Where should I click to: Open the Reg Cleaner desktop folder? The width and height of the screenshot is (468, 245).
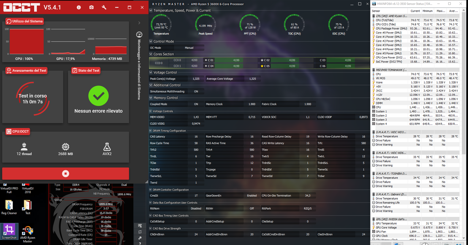pos(9,208)
